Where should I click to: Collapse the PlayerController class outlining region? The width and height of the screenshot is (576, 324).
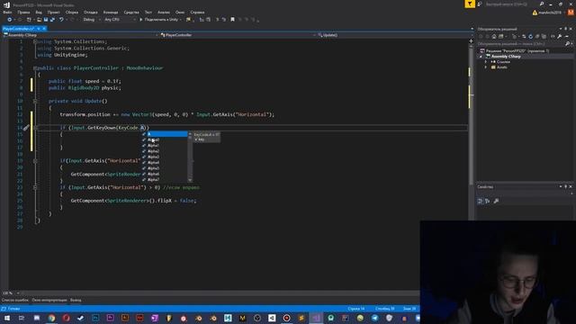click(x=35, y=68)
